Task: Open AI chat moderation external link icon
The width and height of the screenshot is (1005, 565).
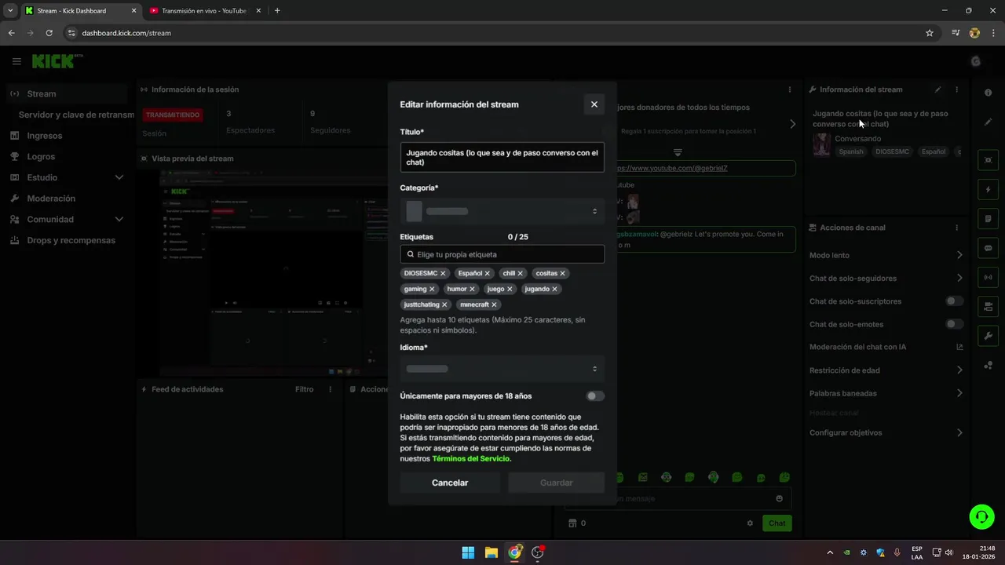Action: coord(959,347)
